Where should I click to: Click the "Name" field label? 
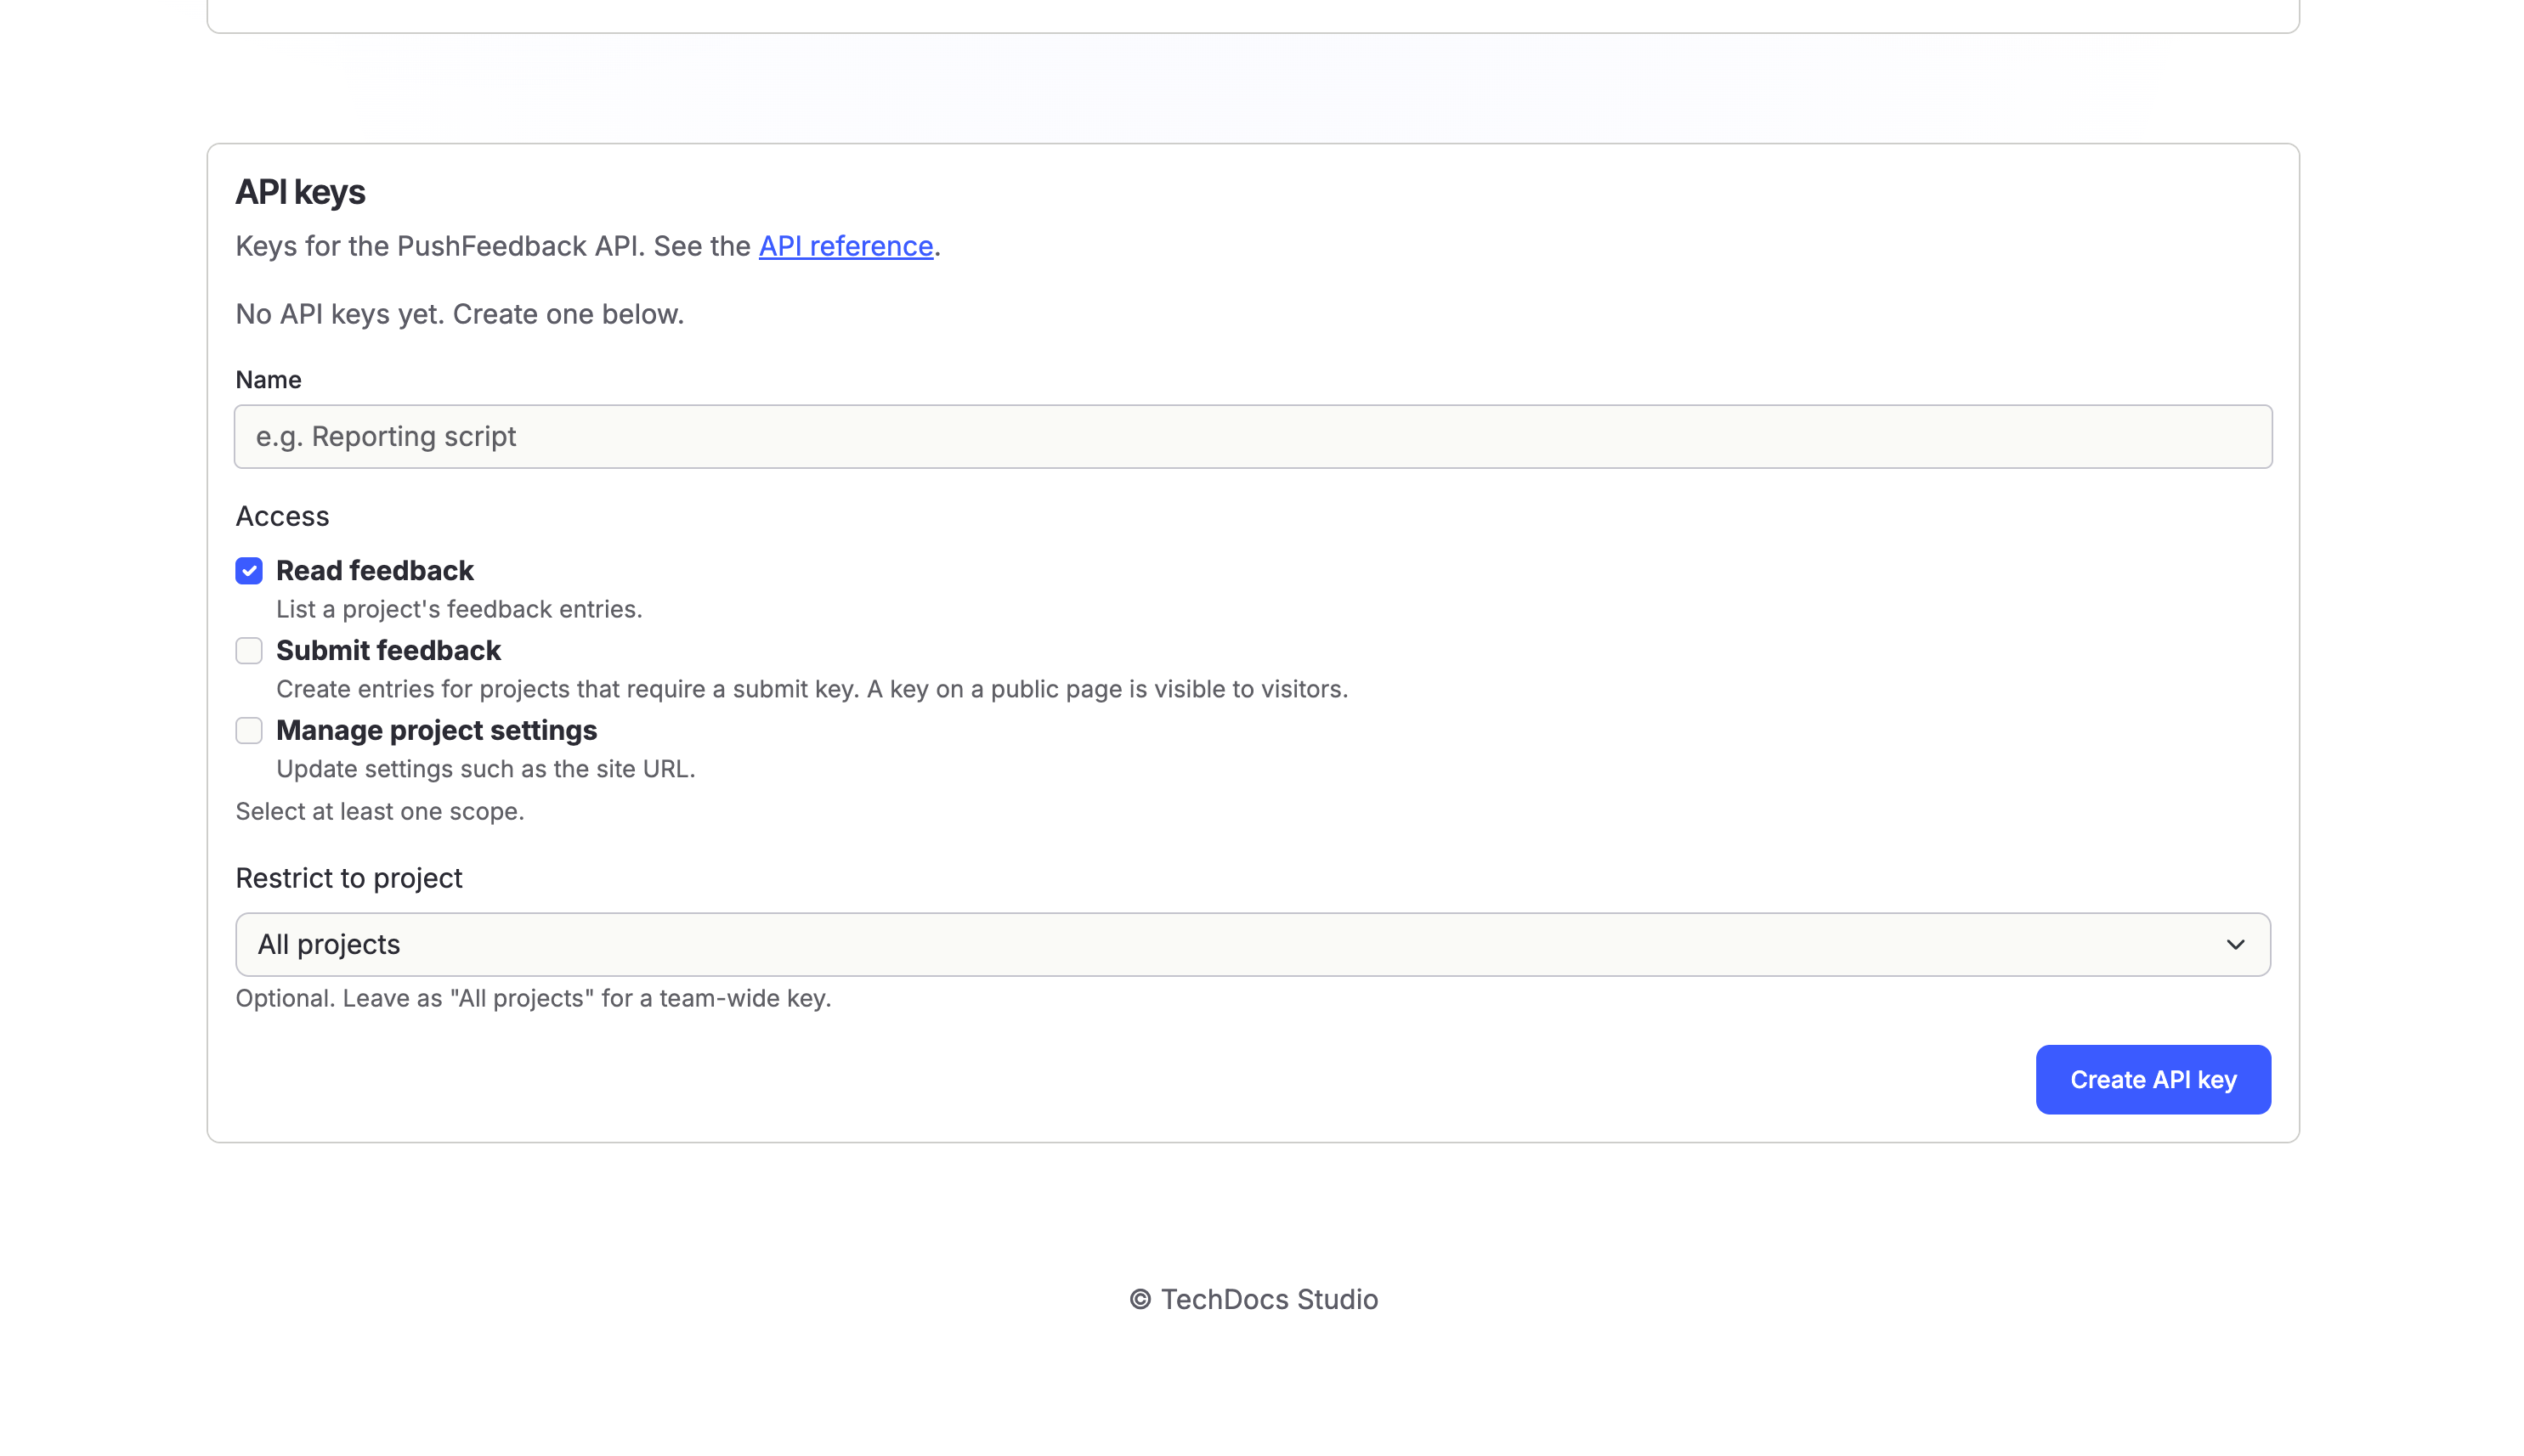268,380
